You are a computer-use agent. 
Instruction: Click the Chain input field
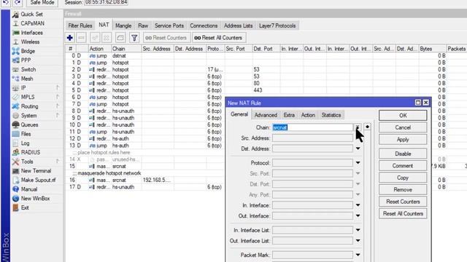click(x=312, y=127)
